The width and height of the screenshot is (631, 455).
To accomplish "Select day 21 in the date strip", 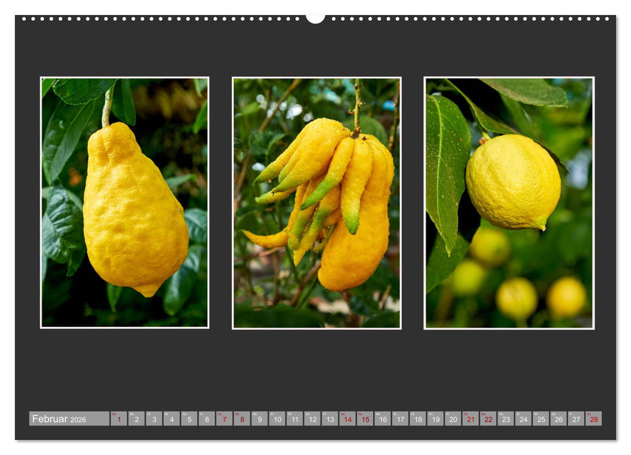I will pyautogui.click(x=470, y=419).
